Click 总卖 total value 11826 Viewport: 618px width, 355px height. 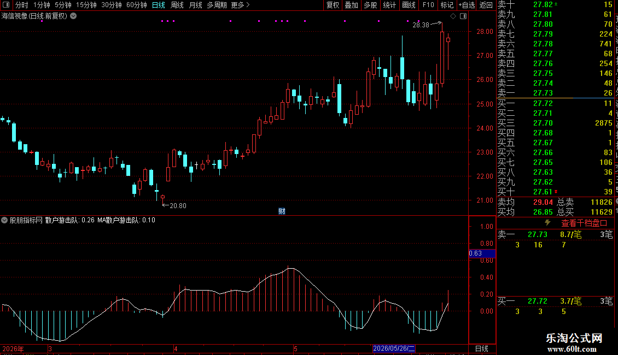pyautogui.click(x=602, y=202)
